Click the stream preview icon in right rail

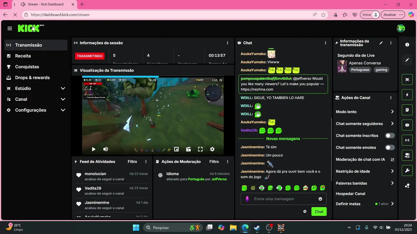pyautogui.click(x=407, y=80)
